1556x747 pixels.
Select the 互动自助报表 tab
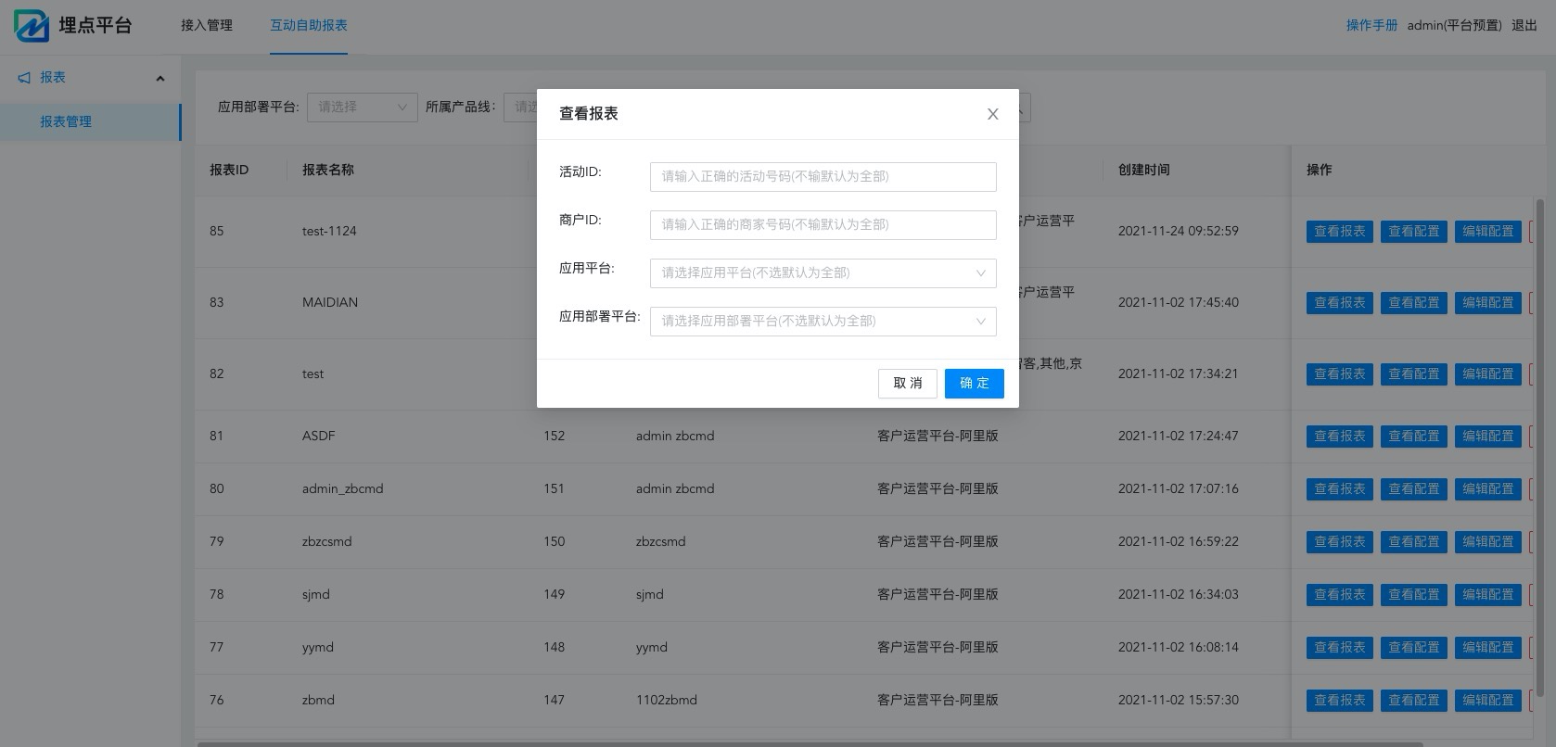(309, 26)
